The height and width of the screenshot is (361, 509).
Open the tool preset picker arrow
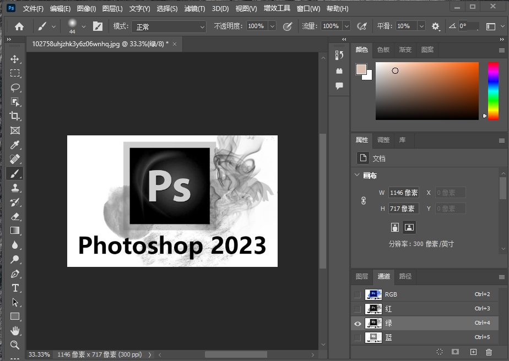53,26
